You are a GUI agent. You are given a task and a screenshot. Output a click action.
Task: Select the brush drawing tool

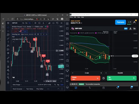[x=8, y=38]
